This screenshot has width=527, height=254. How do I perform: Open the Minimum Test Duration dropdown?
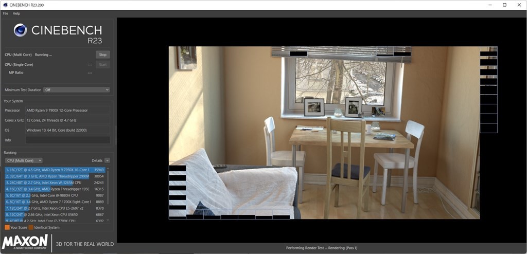pyautogui.click(x=76, y=90)
